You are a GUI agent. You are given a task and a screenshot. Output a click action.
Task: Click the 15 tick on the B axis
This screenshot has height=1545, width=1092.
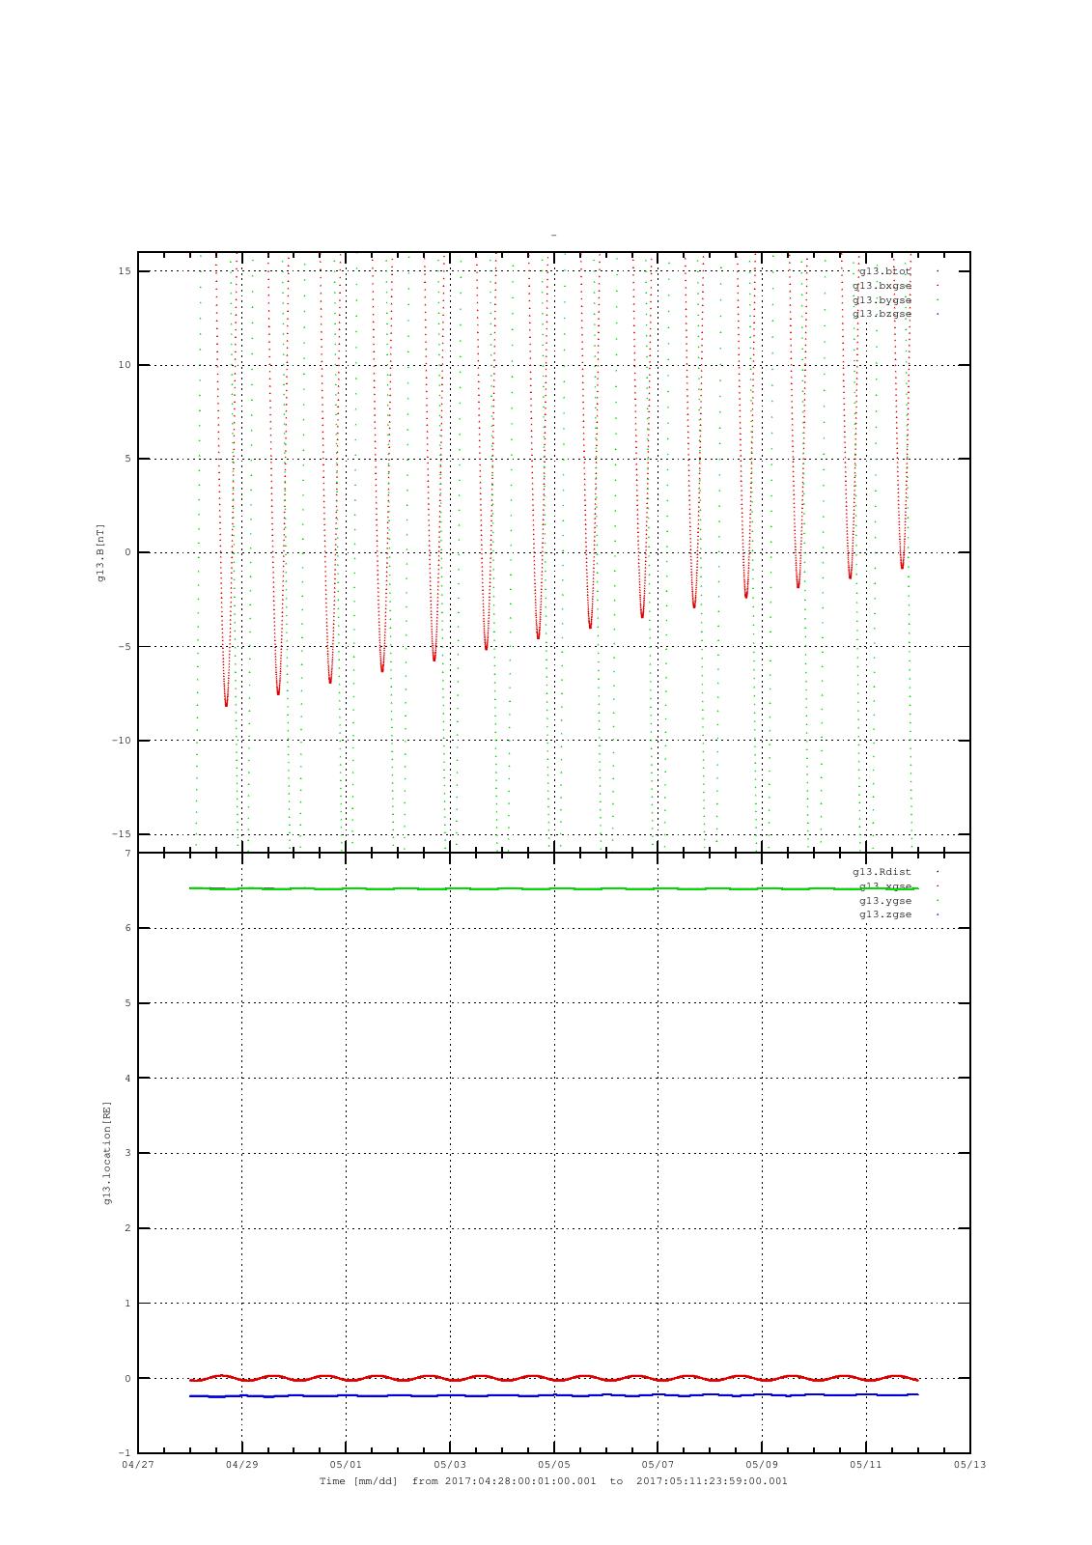(x=125, y=271)
